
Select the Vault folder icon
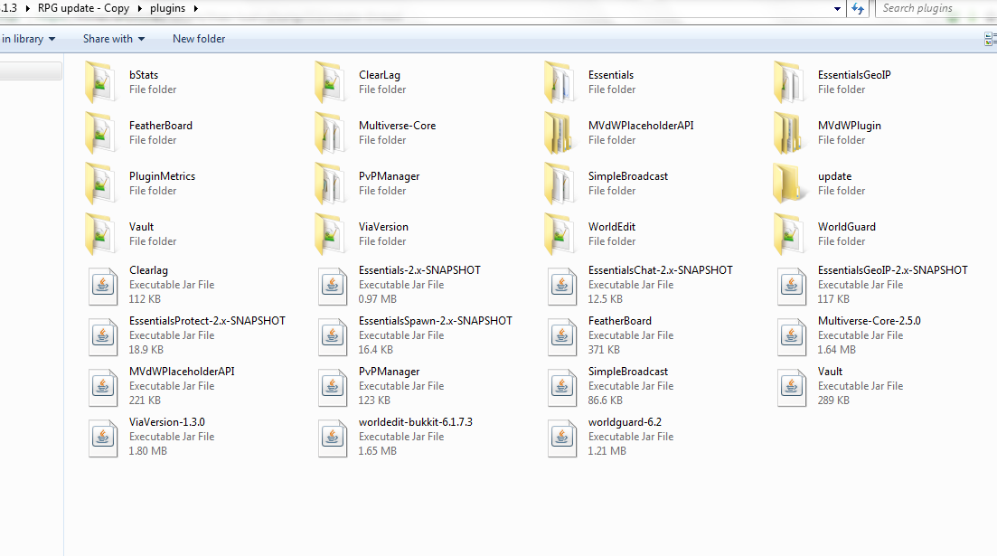tap(100, 234)
